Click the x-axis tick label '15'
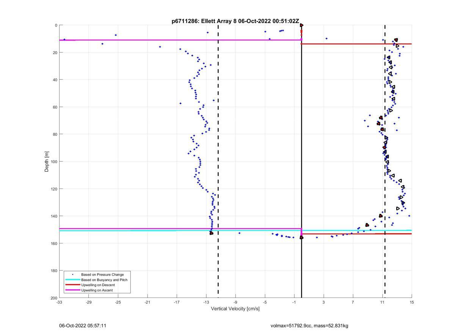Screen dimensions: 455x335 (412, 302)
